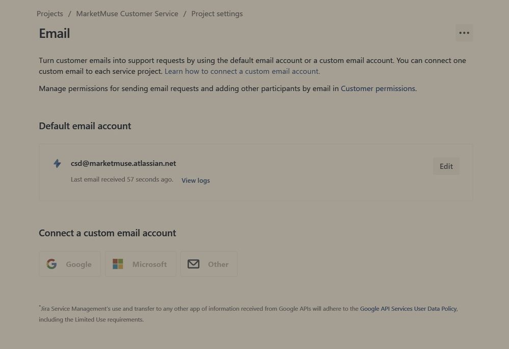Open View logs for the default email

coord(196,180)
